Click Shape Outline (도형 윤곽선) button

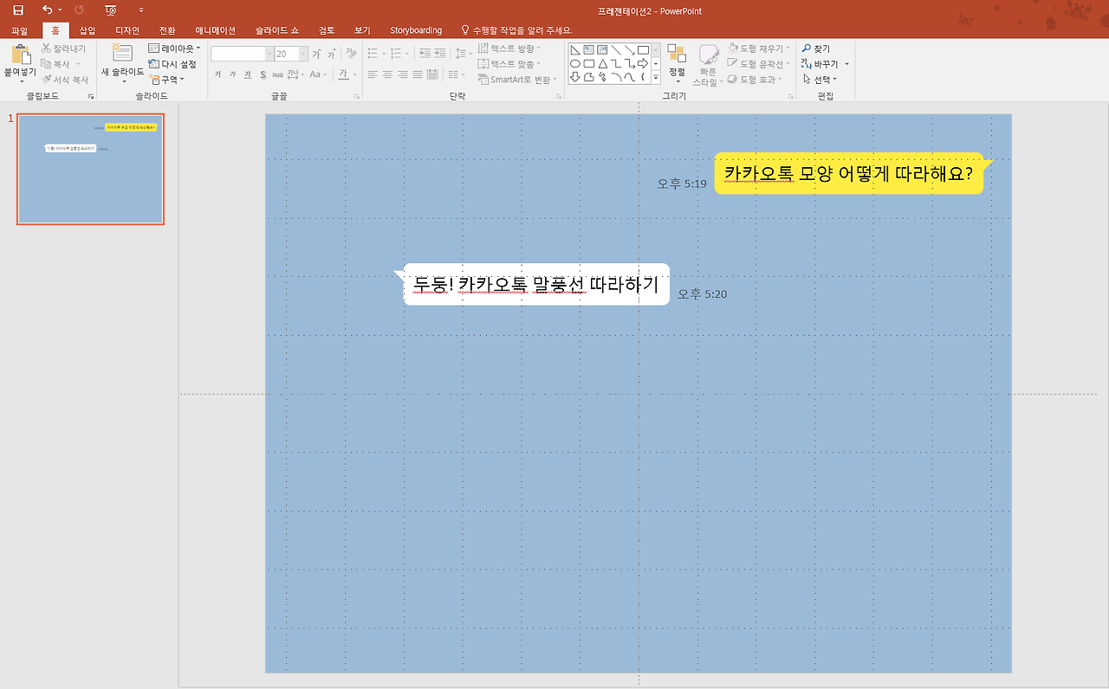click(x=758, y=64)
